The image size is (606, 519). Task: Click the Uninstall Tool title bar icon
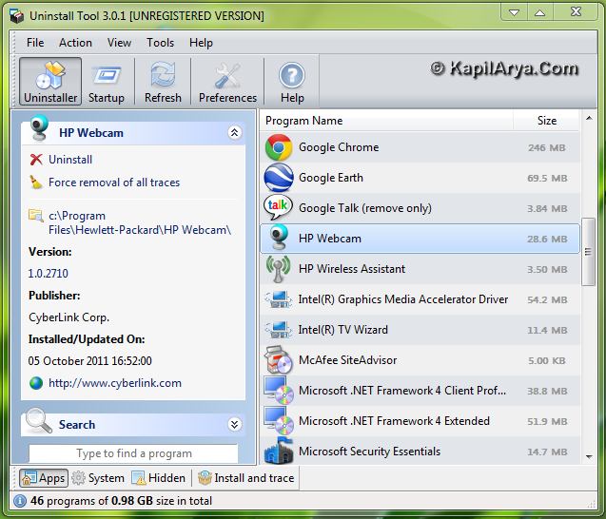click(17, 16)
